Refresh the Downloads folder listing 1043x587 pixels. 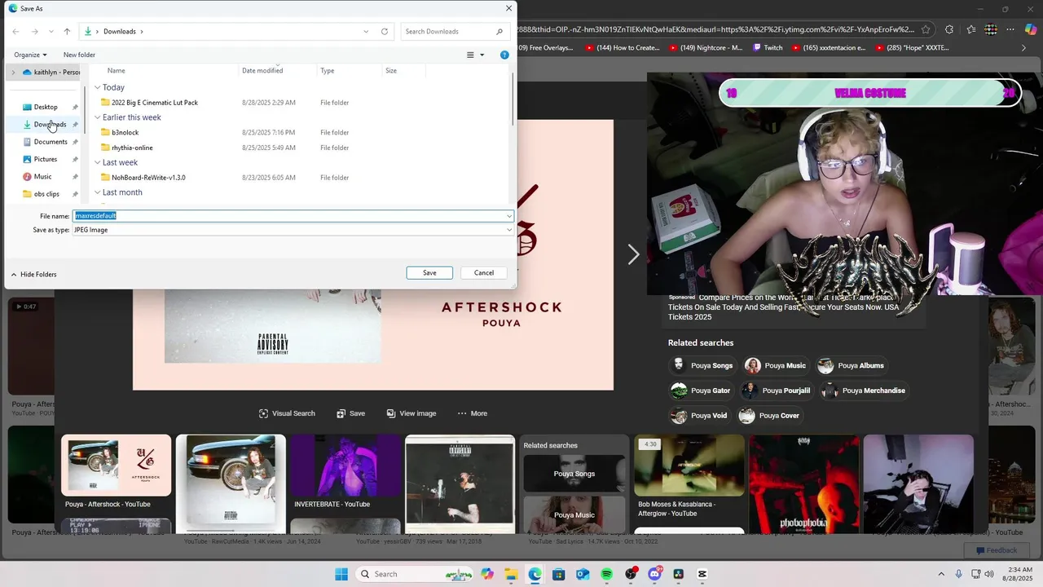[x=385, y=32]
